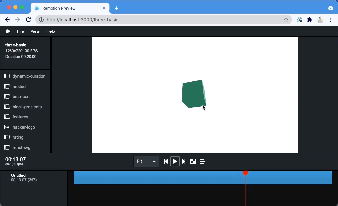The width and height of the screenshot is (338, 206).
Task: Open the black-gradients composition
Action: tap(27, 107)
